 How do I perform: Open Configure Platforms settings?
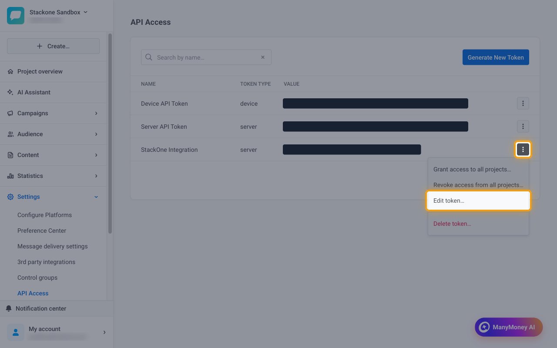click(x=44, y=215)
